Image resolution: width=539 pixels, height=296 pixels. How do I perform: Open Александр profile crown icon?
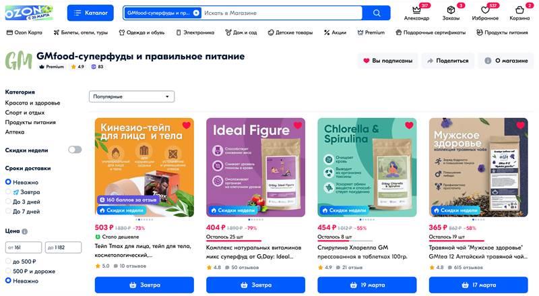point(416,9)
